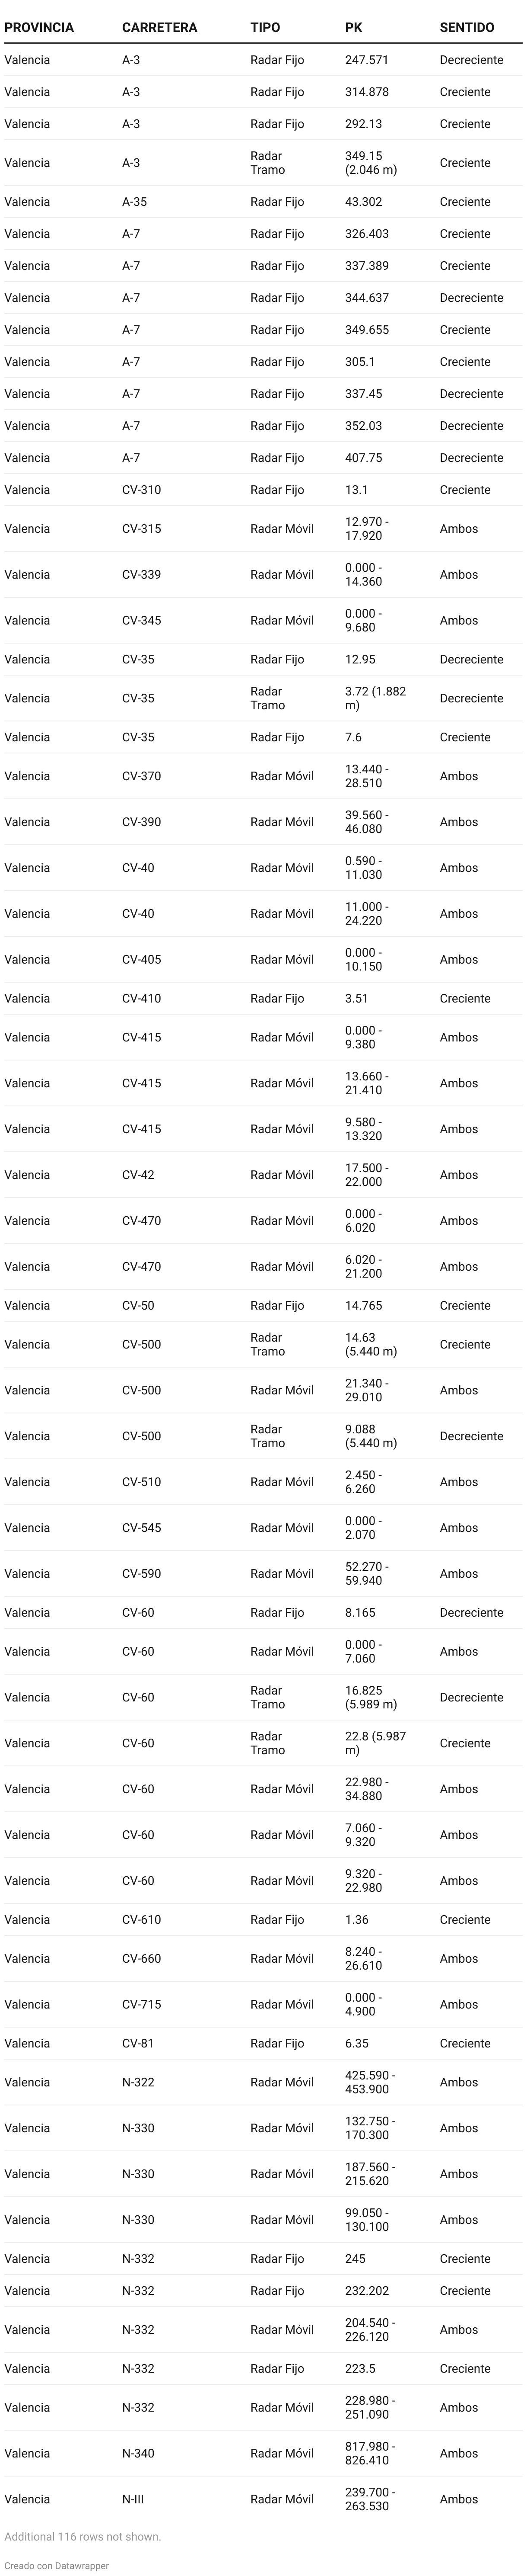The image size is (527, 2576).
Task: Click the CARRETERA column header
Action: [160, 27]
